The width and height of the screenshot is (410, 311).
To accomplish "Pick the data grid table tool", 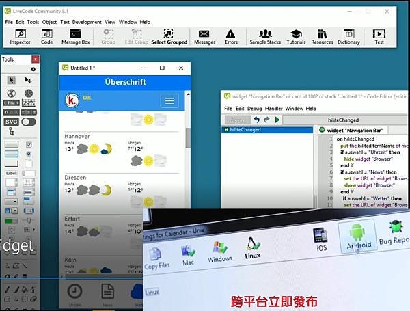I will [29, 182].
